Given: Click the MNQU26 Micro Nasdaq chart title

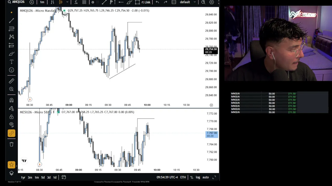Looking at the screenshot, I should (x=38, y=11).
